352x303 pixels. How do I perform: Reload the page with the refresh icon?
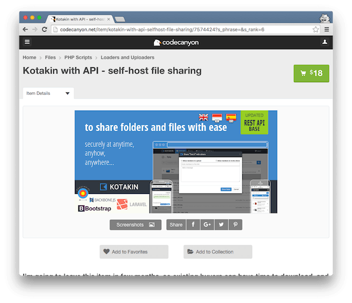(45, 29)
